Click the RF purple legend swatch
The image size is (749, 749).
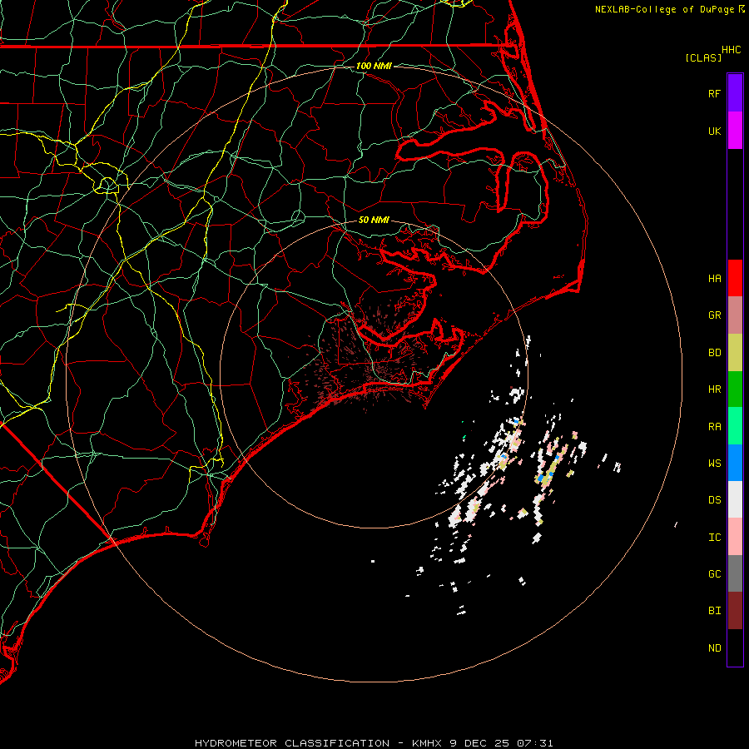(735, 93)
